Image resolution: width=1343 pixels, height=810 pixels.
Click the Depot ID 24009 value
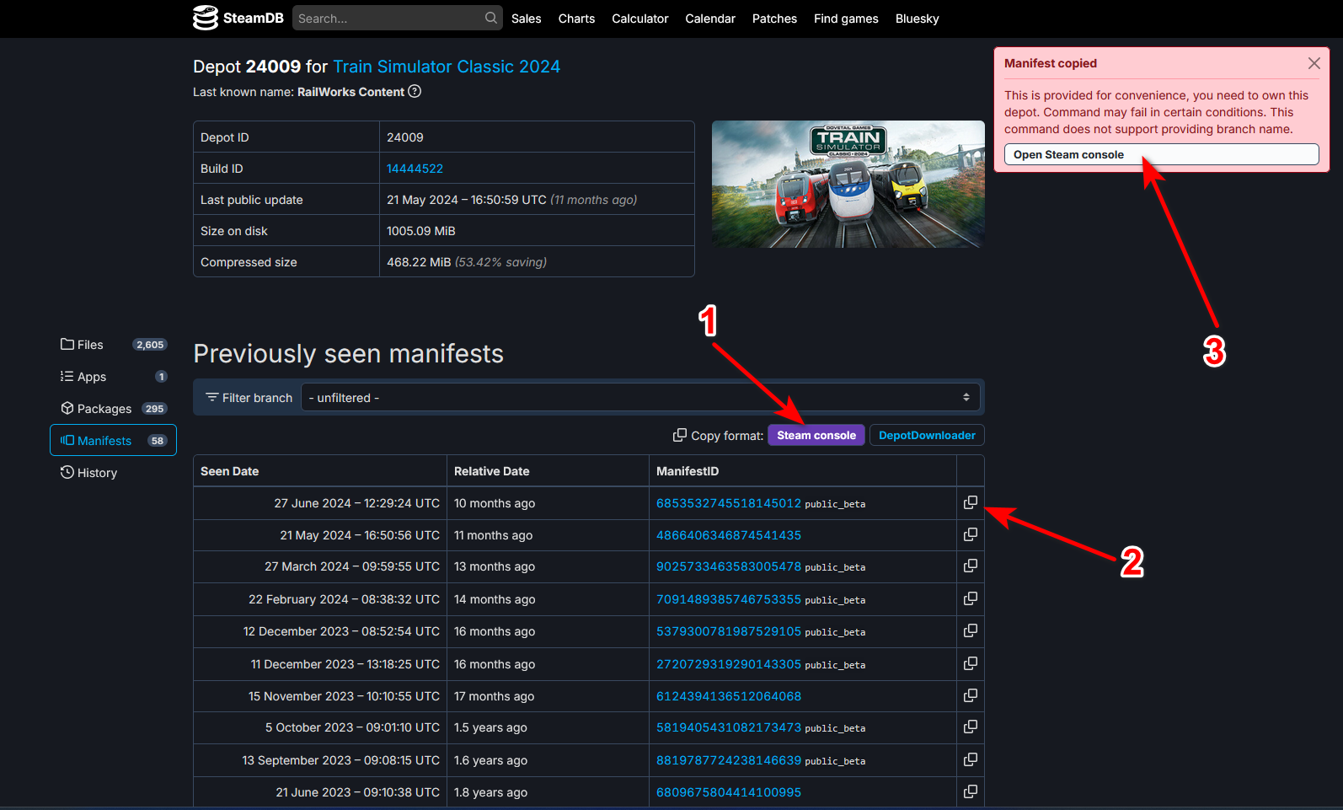405,137
